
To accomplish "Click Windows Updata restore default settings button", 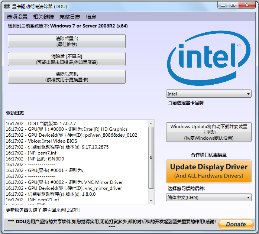I will coord(209,132).
